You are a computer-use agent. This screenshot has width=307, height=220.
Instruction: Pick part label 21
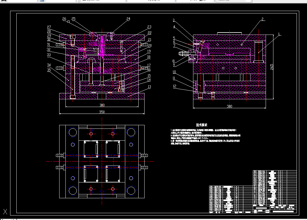pyautogui.click(x=150, y=40)
